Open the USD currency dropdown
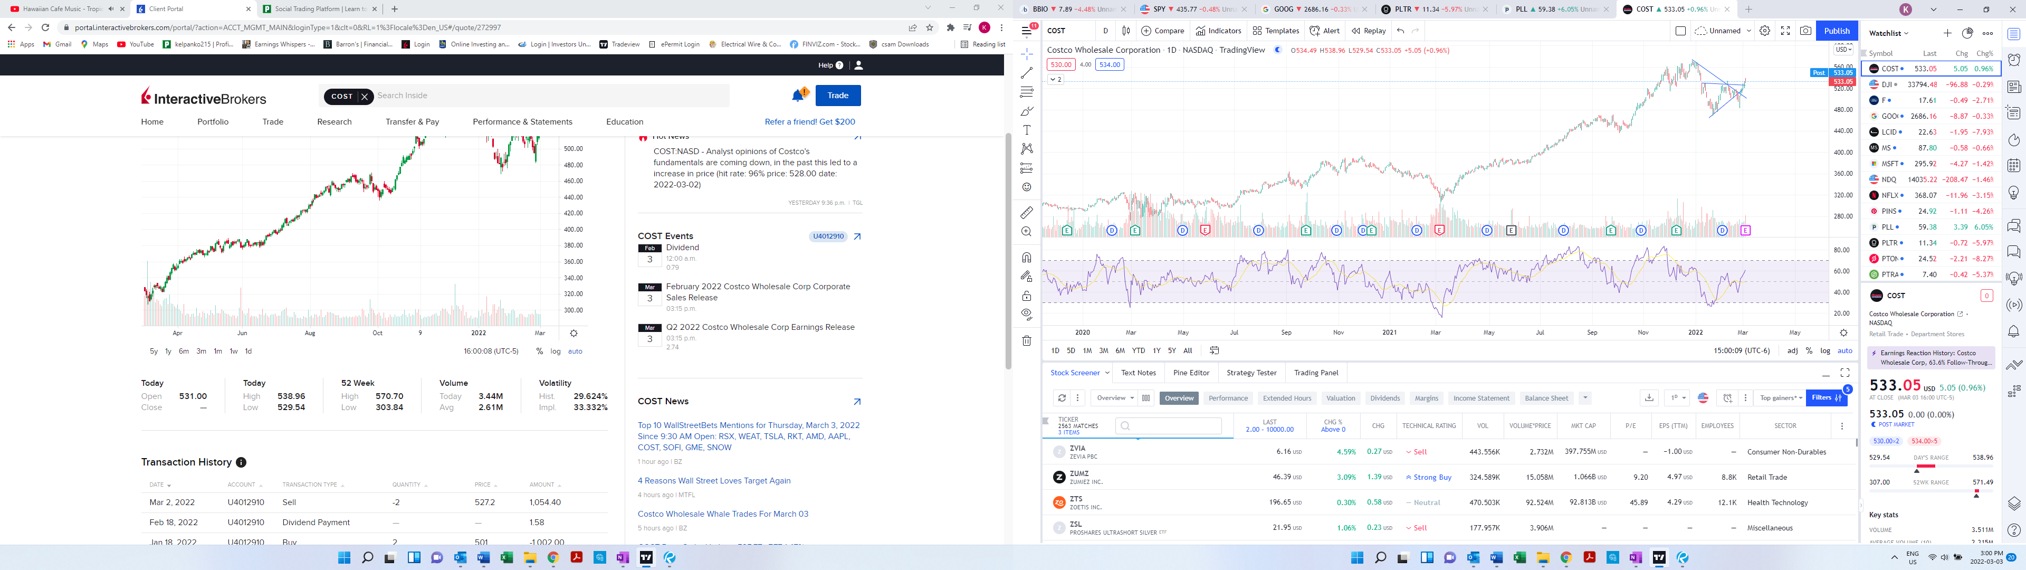Image resolution: width=2026 pixels, height=570 pixels. [1843, 50]
